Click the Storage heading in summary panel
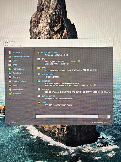The width and height of the screenshot is (121, 162). point(45,90)
